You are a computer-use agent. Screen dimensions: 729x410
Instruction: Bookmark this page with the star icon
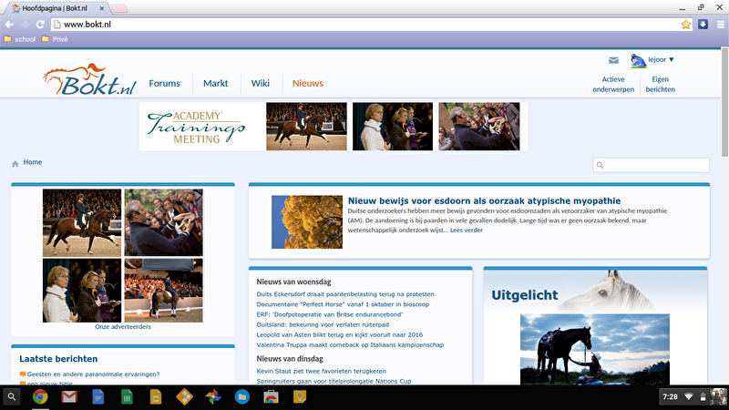686,25
